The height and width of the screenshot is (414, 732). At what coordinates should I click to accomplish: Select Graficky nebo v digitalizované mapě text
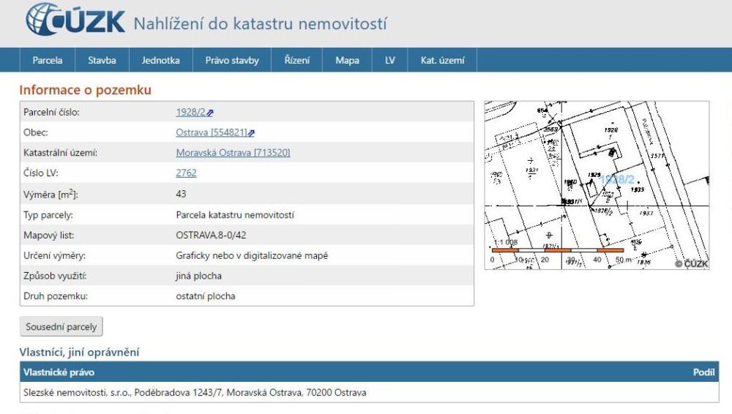(x=252, y=256)
